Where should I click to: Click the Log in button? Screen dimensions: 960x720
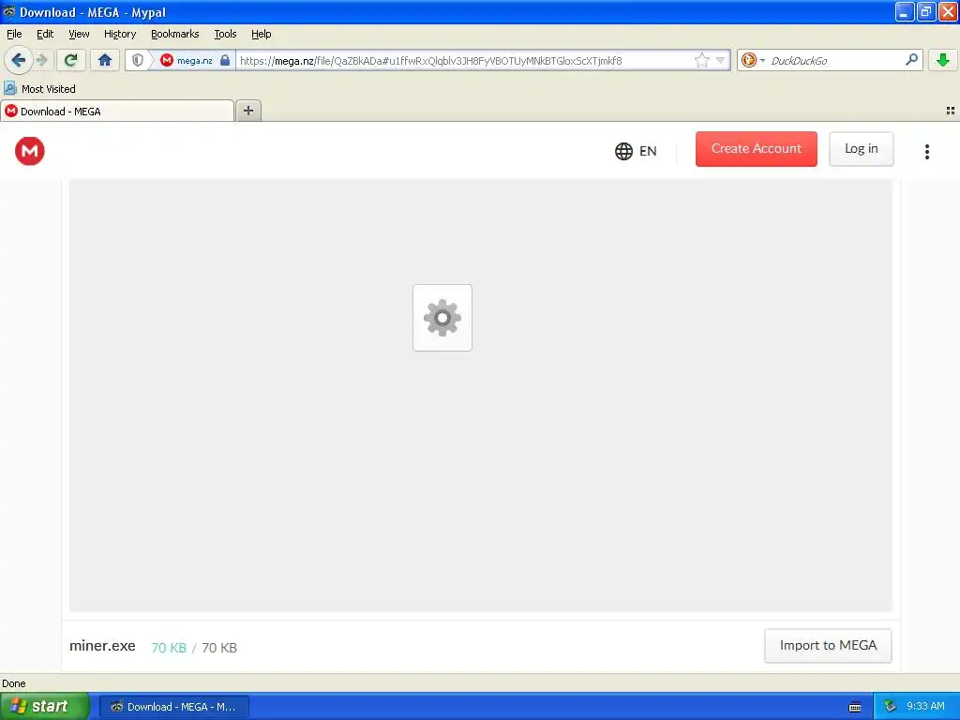pos(861,149)
